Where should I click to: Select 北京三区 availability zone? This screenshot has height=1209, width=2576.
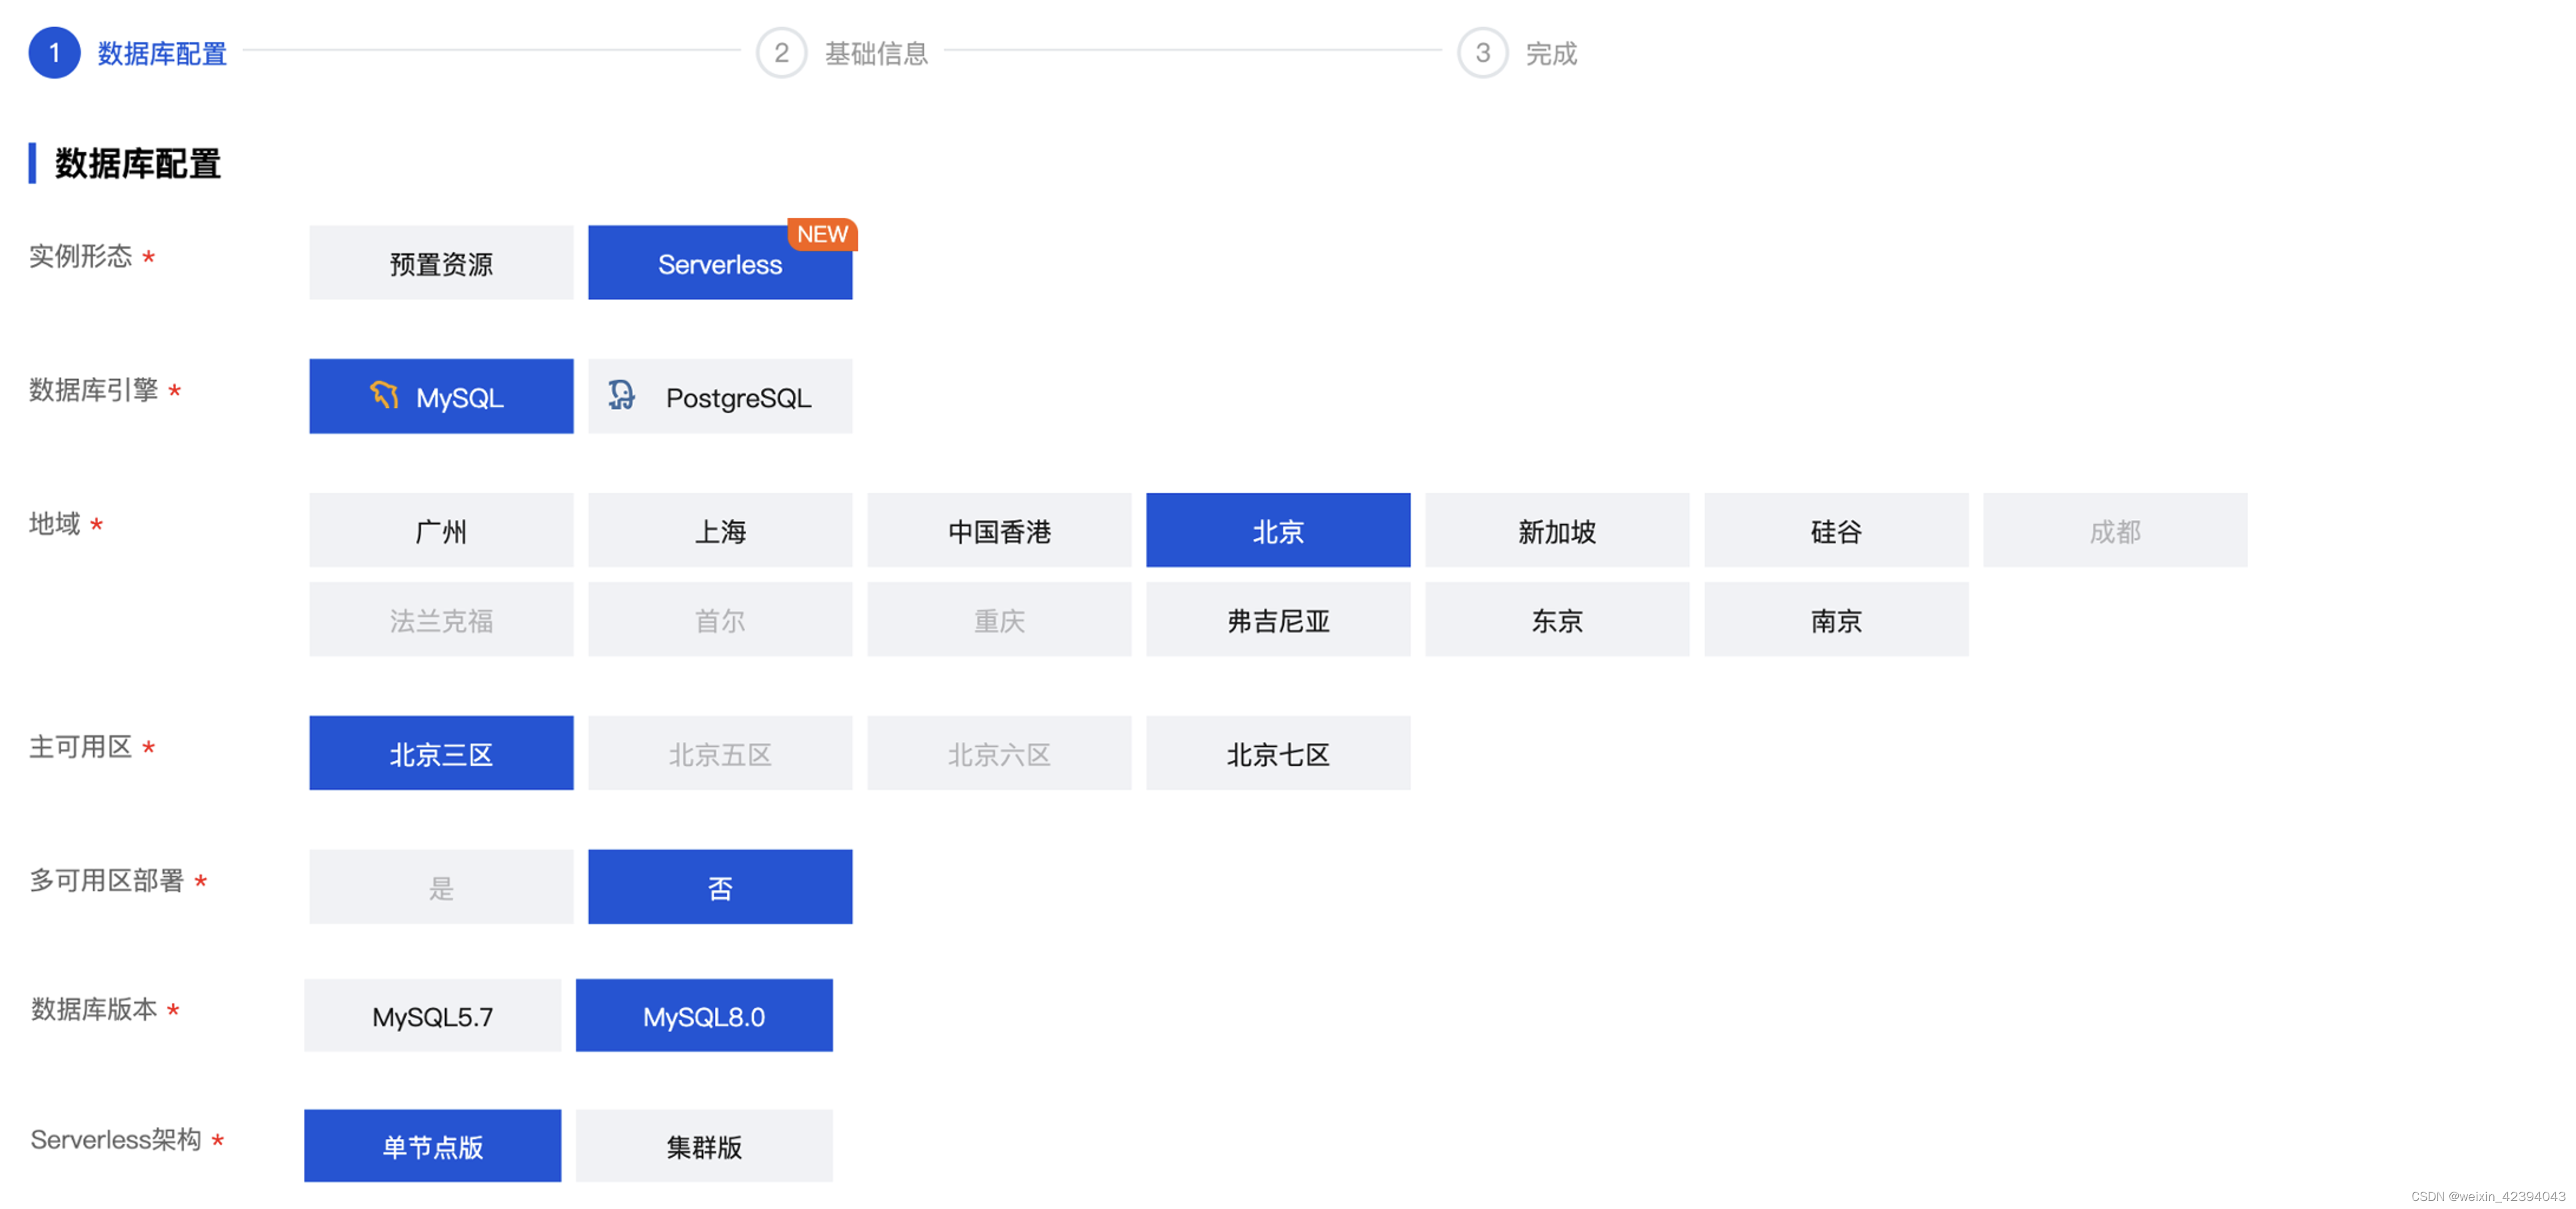tap(441, 754)
